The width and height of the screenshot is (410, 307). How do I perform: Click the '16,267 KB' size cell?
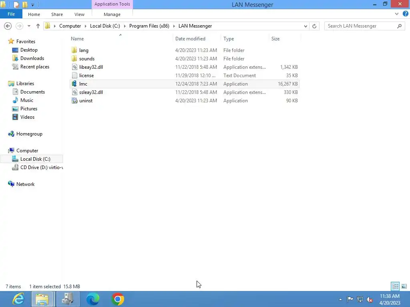tap(287, 84)
